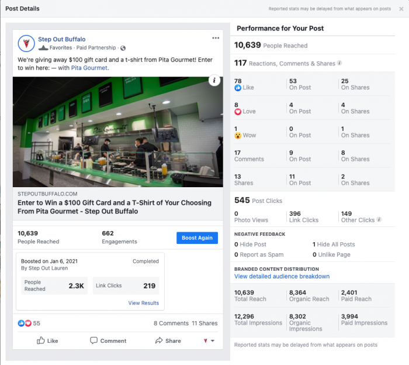Click the Share button under post
Screen dimensions: 409x365
(168, 340)
